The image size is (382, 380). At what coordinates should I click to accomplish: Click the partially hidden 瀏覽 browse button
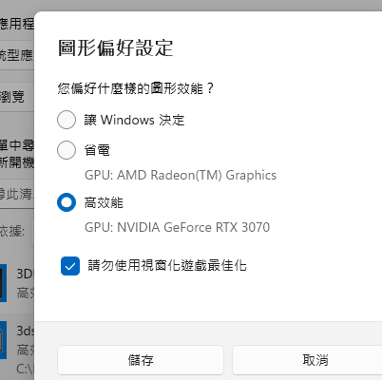pyautogui.click(x=12, y=97)
